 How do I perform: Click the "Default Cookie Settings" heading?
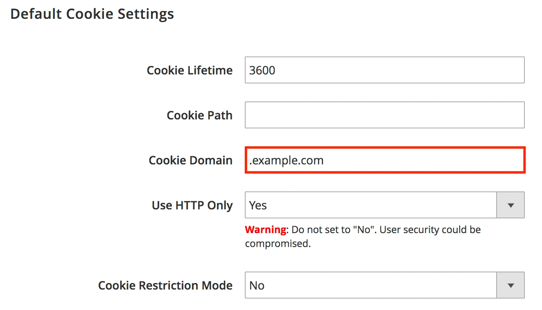[x=92, y=14]
